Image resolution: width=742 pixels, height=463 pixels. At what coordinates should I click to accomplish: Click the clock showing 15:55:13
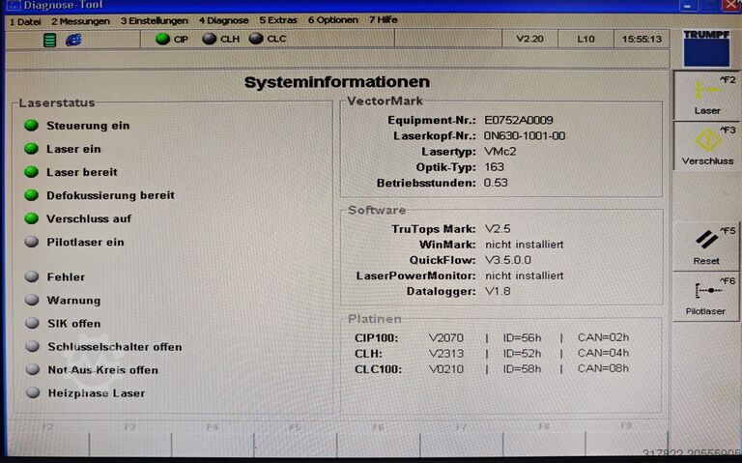[x=642, y=39]
